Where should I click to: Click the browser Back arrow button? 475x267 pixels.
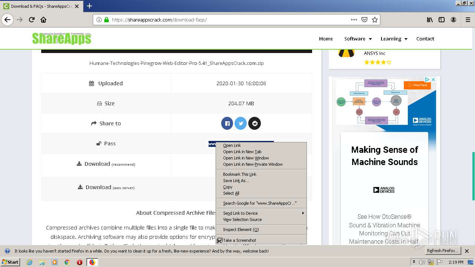[7, 20]
